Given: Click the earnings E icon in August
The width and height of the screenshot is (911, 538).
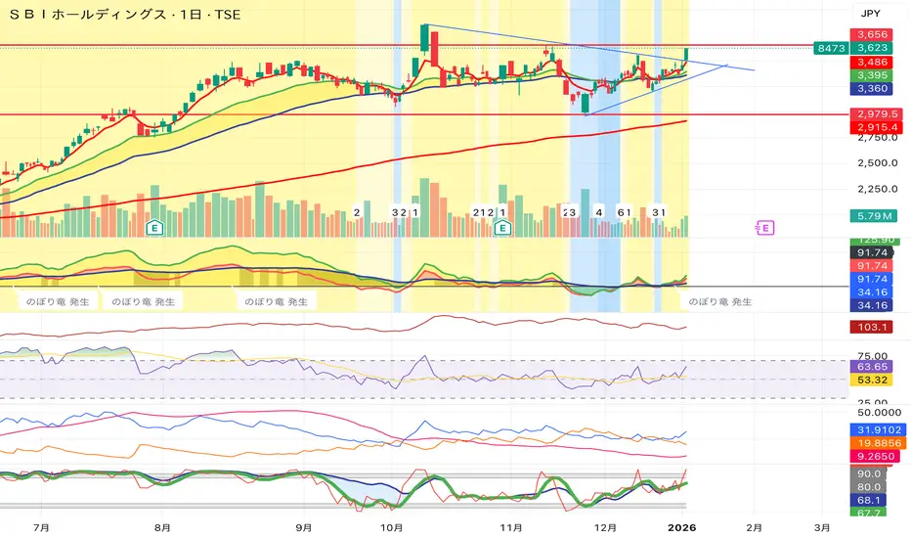Looking at the screenshot, I should coord(154,228).
